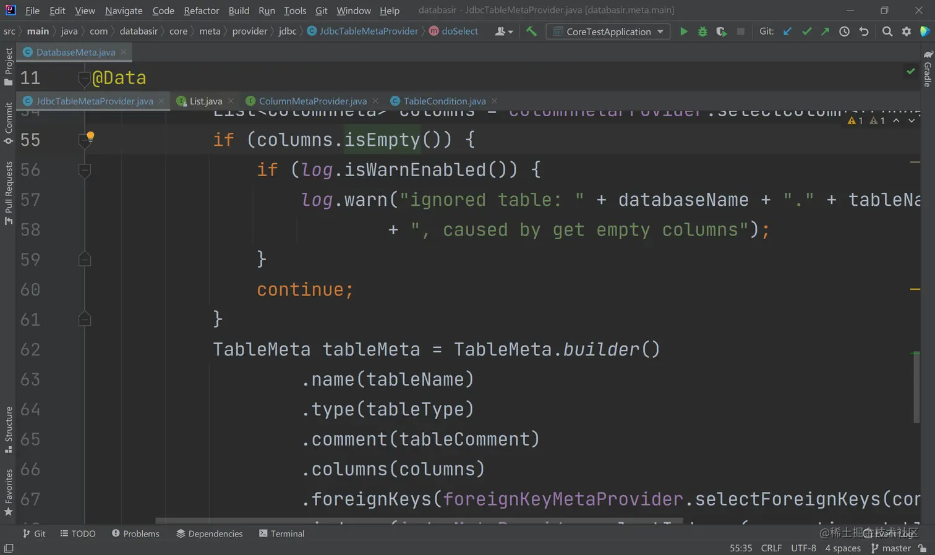Toggle the Commit tool window
This screenshot has height=555, width=935.
(9, 124)
